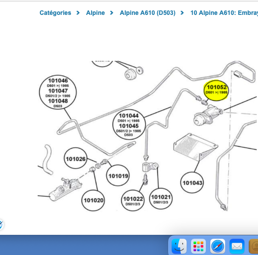Viewport: 258px width, 255px height.
Task: Select part number 101044 in bubble
Action: [x=129, y=116]
